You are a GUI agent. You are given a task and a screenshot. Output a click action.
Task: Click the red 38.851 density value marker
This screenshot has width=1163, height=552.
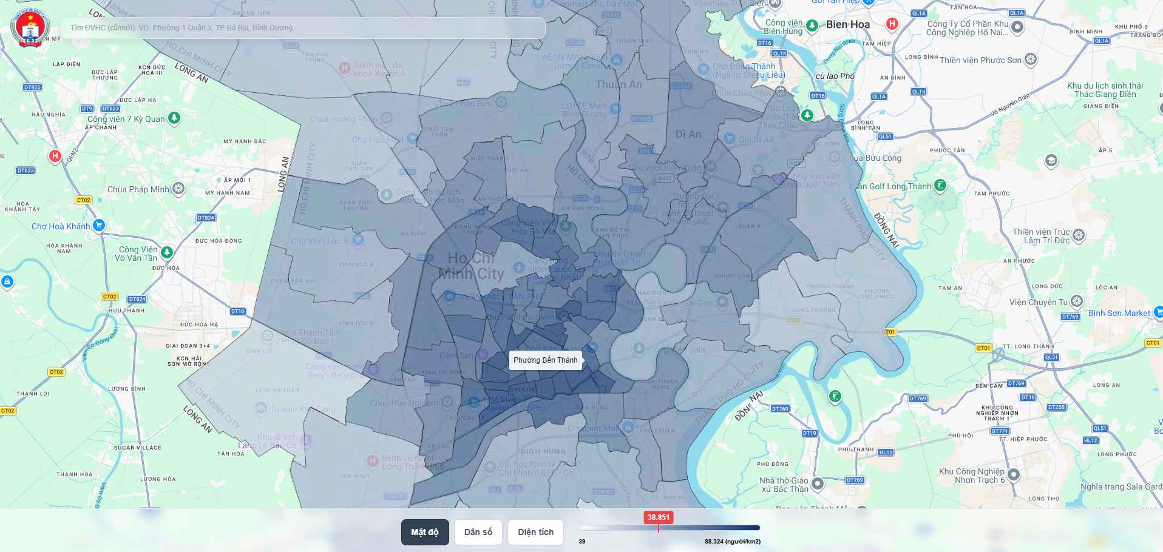[659, 517]
